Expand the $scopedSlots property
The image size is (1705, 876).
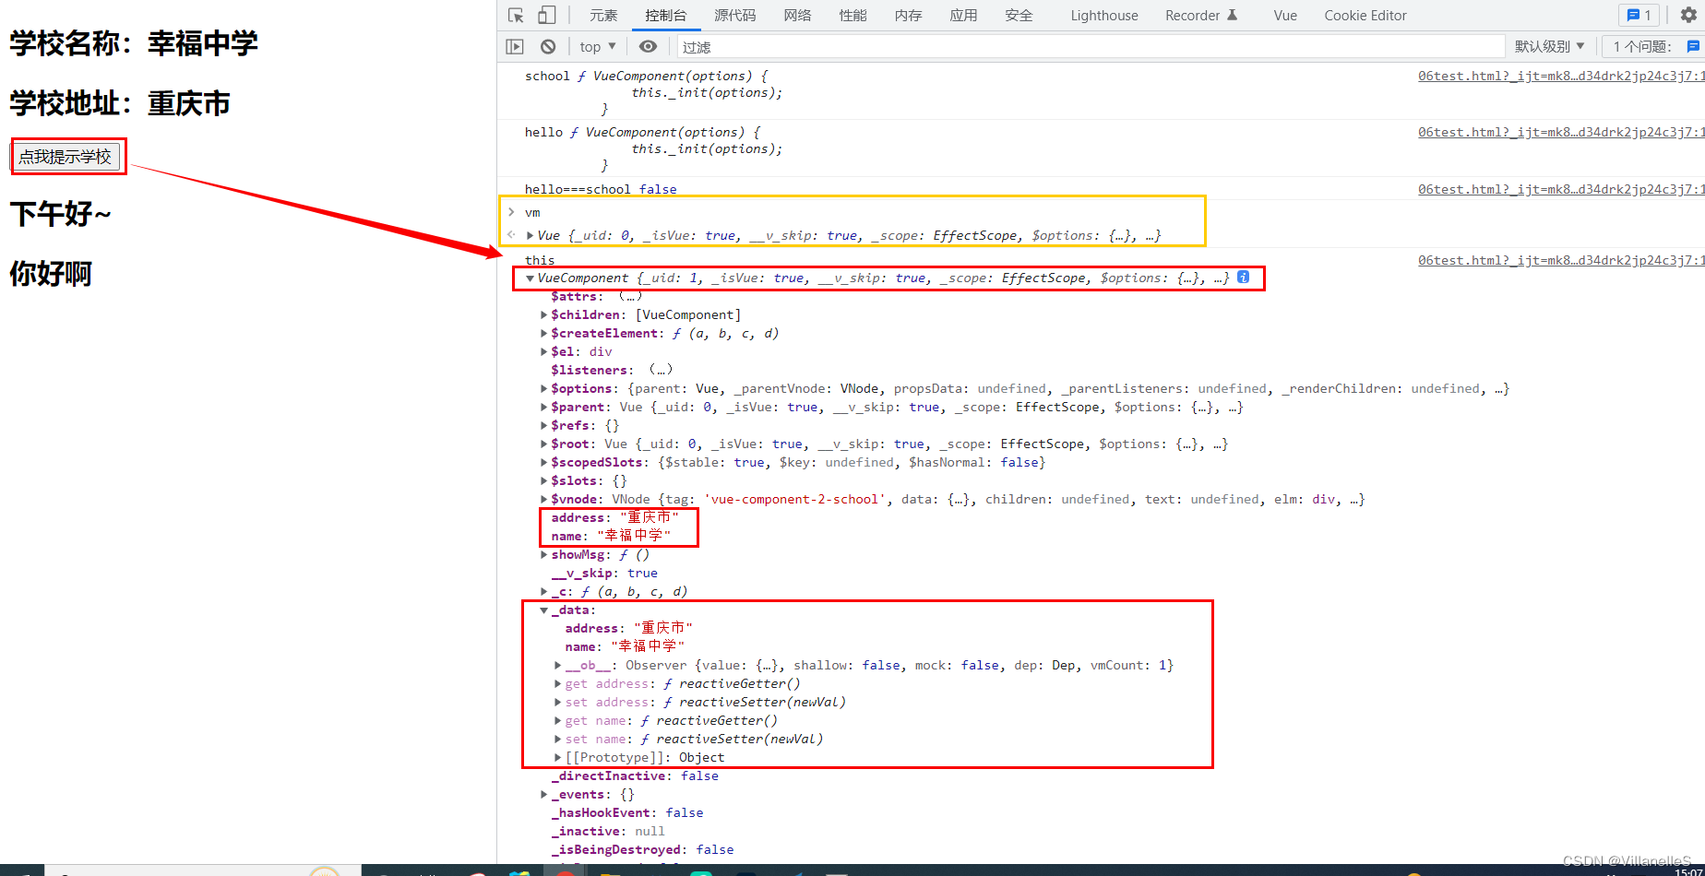[x=544, y=462]
